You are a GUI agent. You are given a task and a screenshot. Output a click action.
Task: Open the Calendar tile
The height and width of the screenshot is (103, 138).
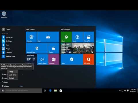coord(31,37)
